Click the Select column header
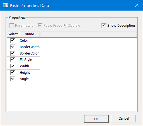The width and height of the screenshot is (143, 126). point(13,34)
